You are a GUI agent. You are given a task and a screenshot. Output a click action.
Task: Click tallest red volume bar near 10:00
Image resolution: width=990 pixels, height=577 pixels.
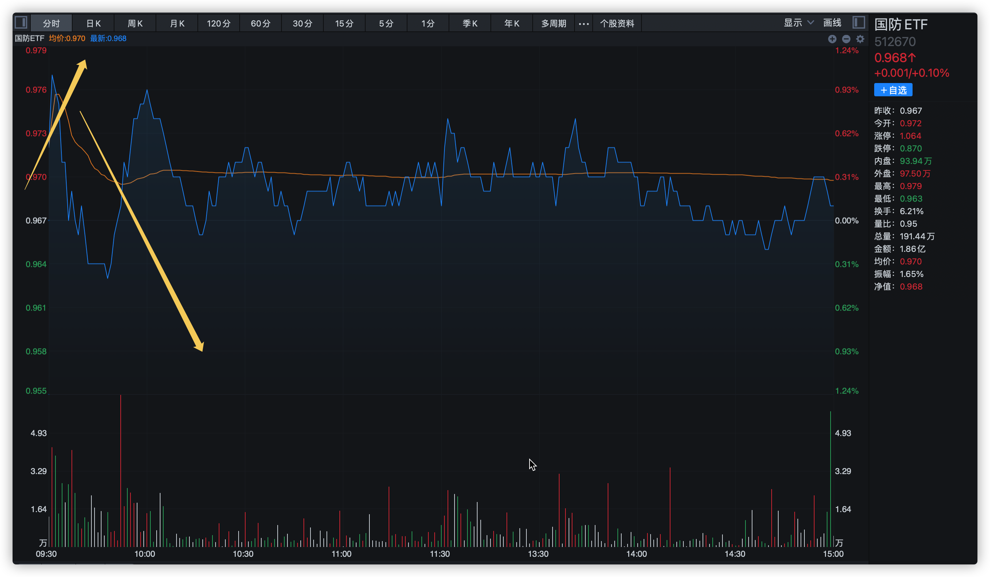point(121,471)
